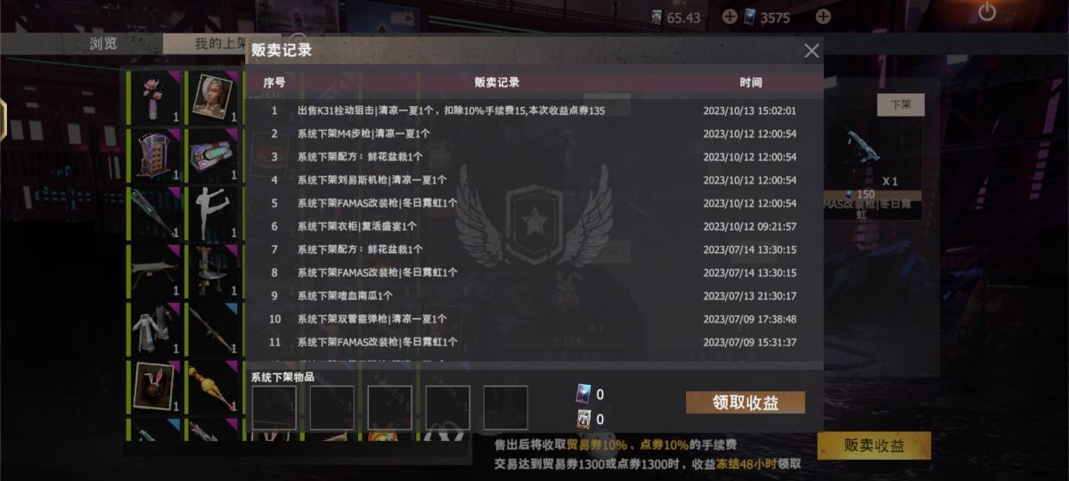Screen dimensions: 1069x481
Task: Select the blonde woman portrait item
Action: [x=213, y=98]
